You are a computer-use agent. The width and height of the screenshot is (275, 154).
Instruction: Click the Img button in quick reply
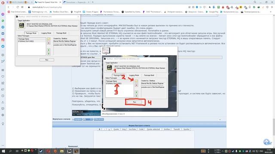(124, 129)
